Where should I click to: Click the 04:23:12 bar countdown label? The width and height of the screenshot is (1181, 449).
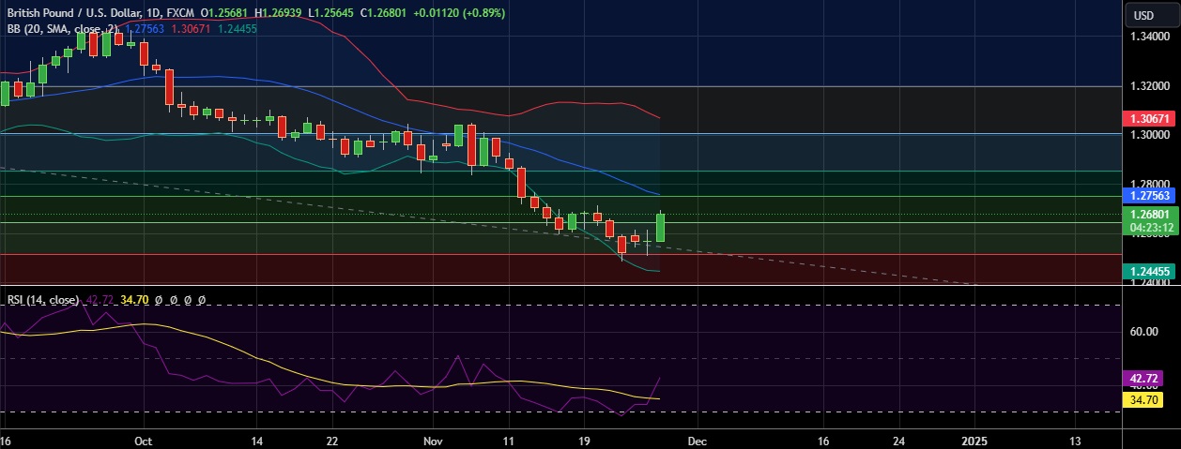(1151, 228)
